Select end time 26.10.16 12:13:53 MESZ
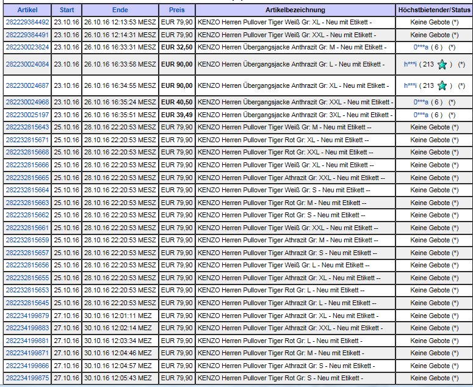This screenshot has height=387, width=473. coord(120,23)
